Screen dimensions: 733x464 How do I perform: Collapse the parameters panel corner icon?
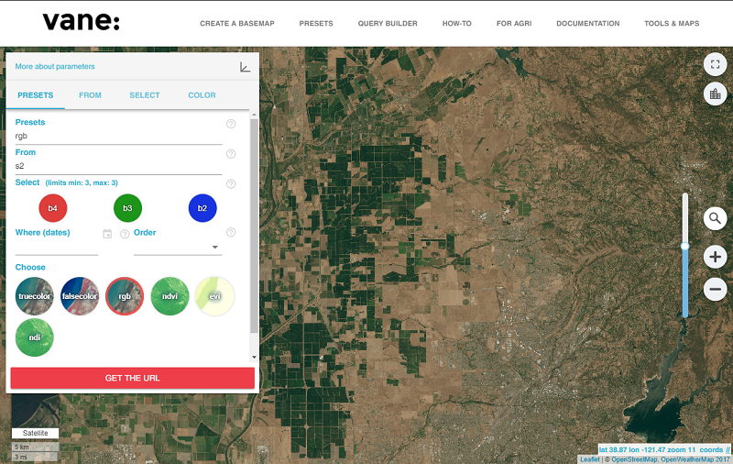(245, 67)
